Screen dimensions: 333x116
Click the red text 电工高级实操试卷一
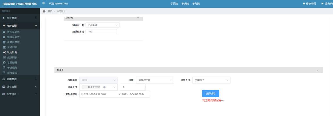[213, 101]
